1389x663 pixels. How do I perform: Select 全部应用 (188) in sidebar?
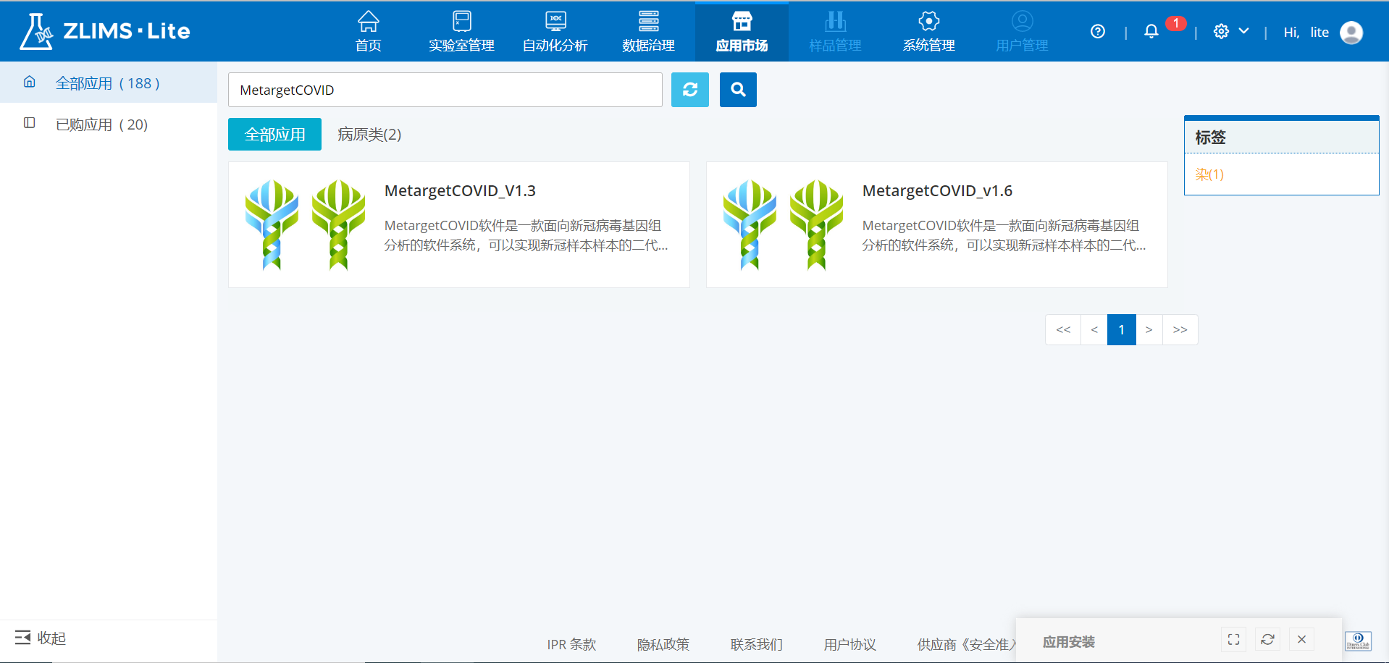(108, 83)
